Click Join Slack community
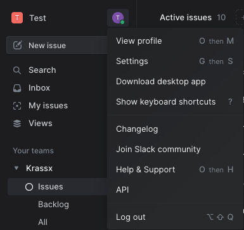Viewport: 244px width, 230px height. [175, 150]
